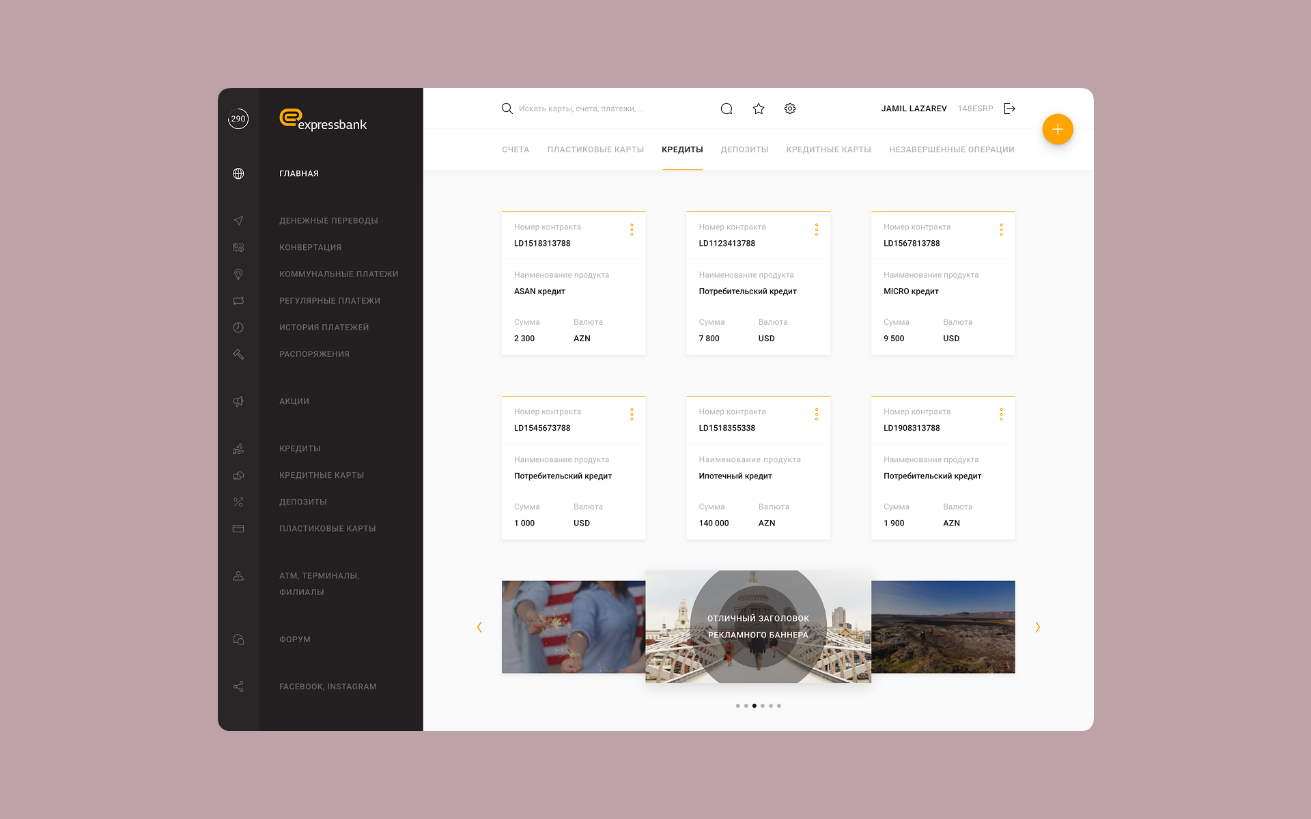
Task: Open messages via chat bubble icon
Action: (727, 109)
